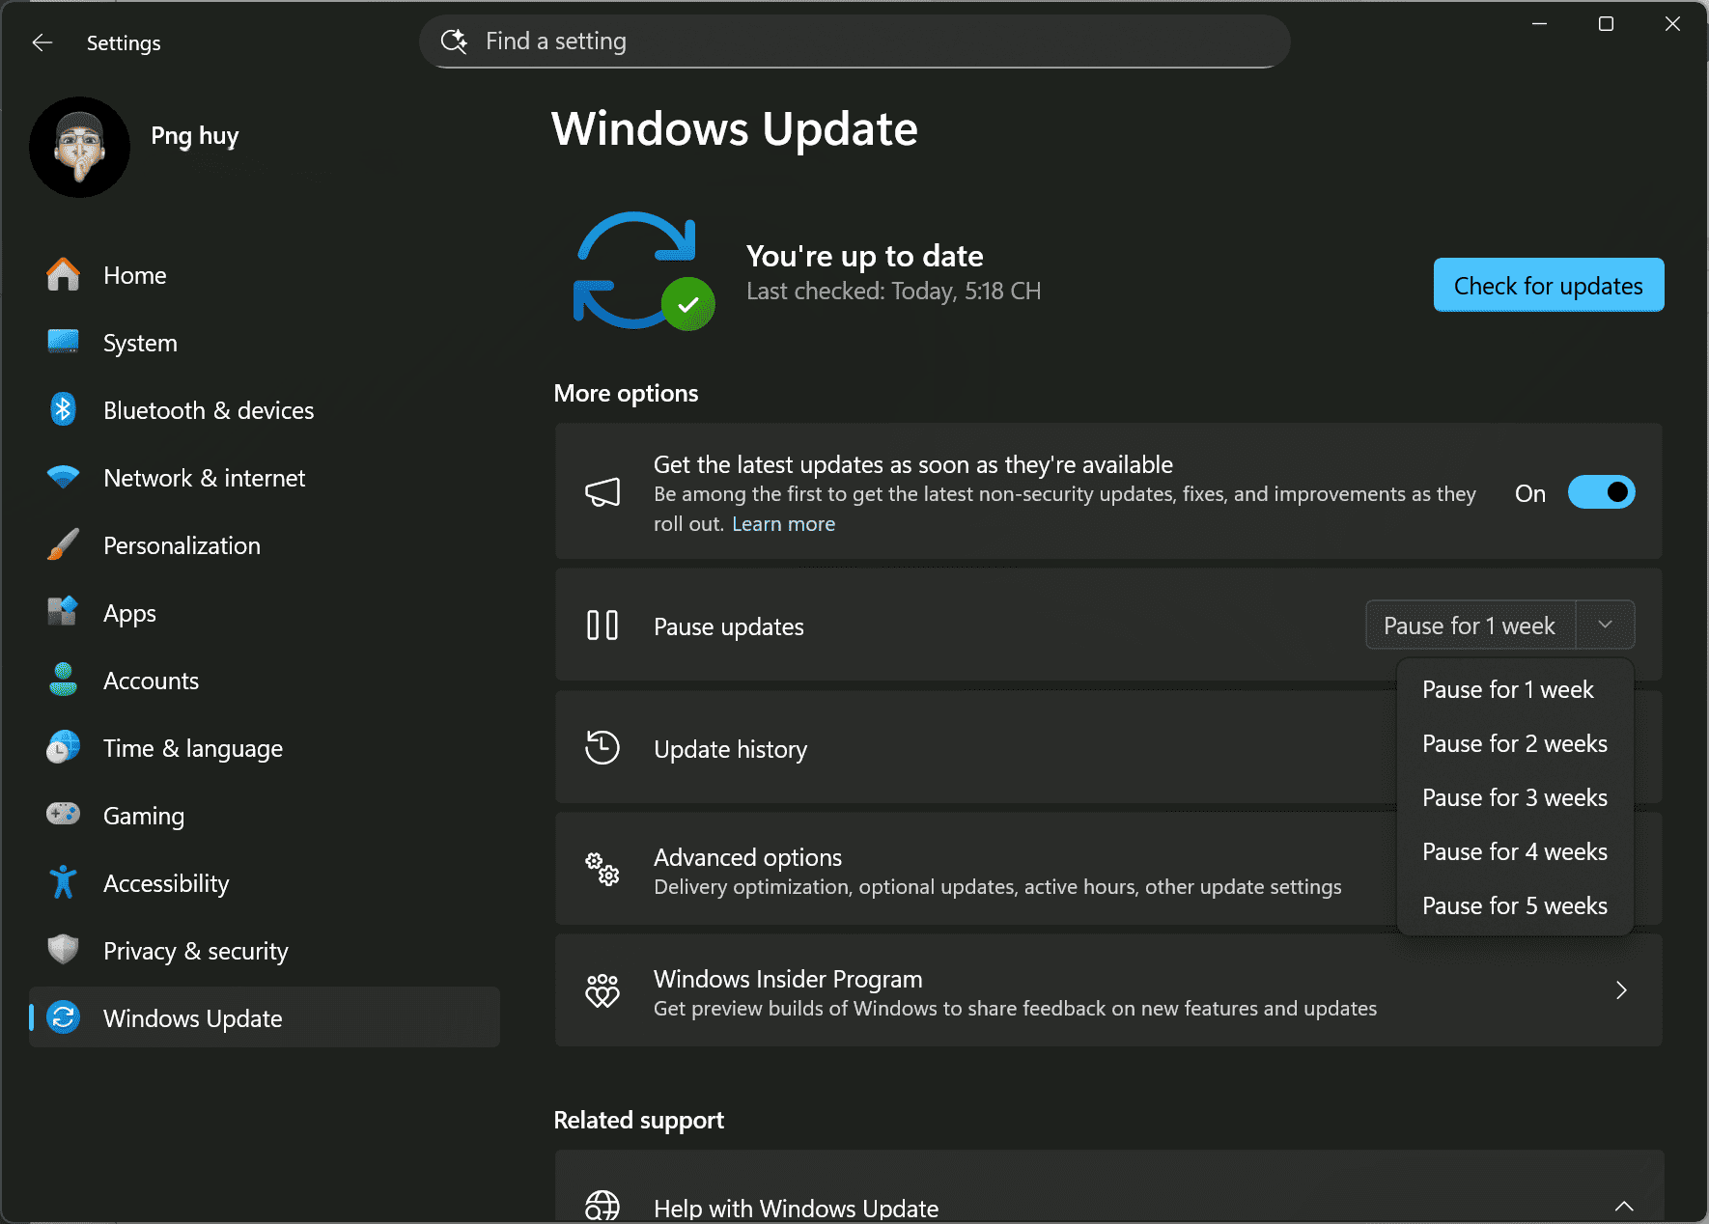This screenshot has width=1709, height=1224.
Task: Open Personalization label in sidebar
Action: coord(182,545)
